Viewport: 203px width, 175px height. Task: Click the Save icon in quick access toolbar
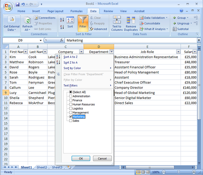17,5
